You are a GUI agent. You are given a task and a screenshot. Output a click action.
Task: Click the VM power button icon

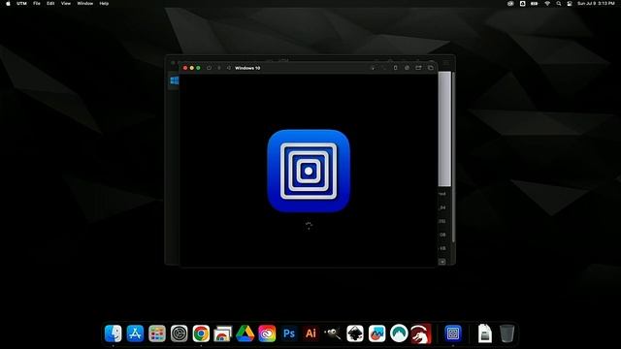pos(209,68)
